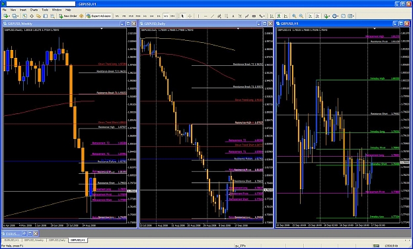Select the crosshair tool
This screenshot has width=413, height=249.
(x=190, y=16)
